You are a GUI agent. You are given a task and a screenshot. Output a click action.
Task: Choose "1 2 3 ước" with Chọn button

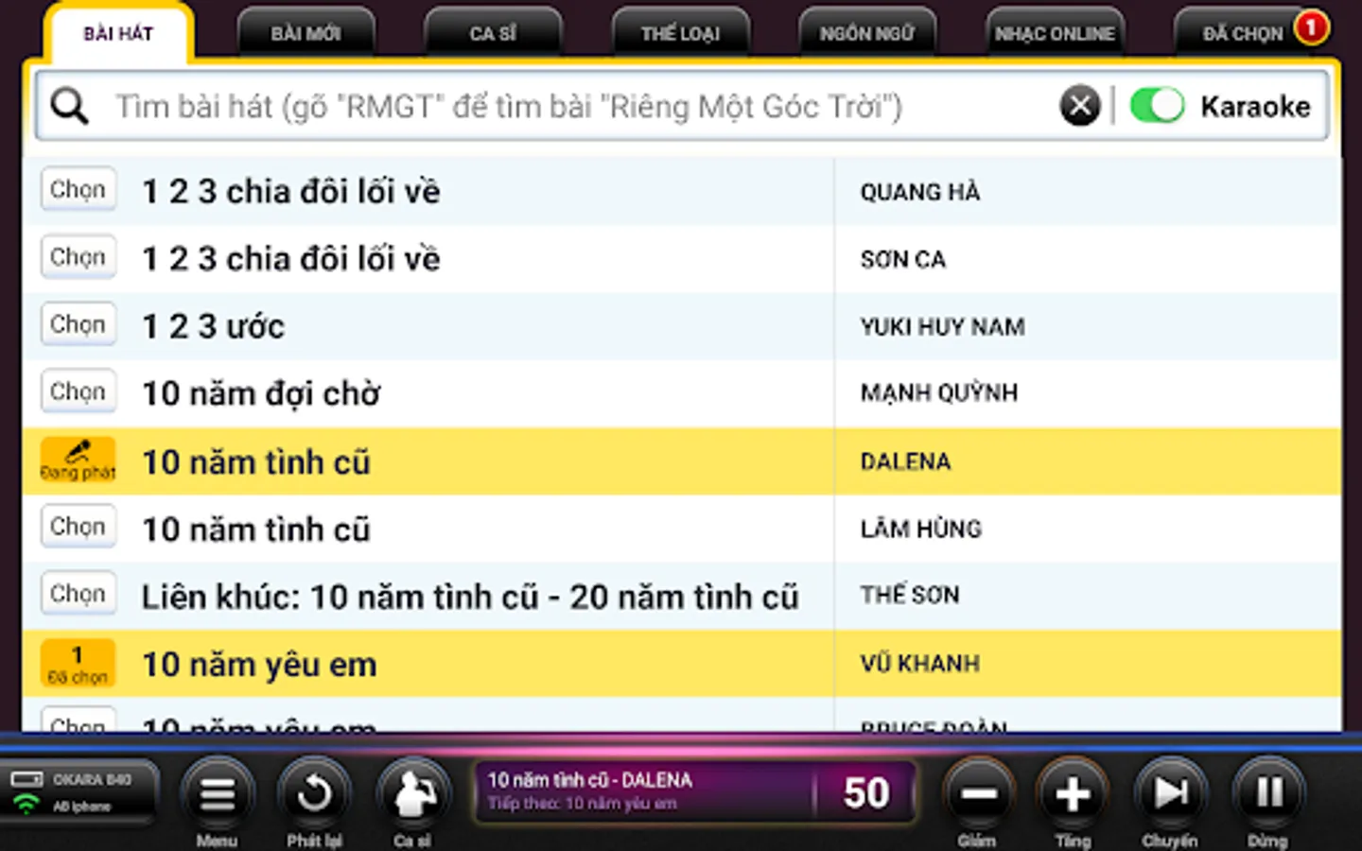(x=78, y=324)
